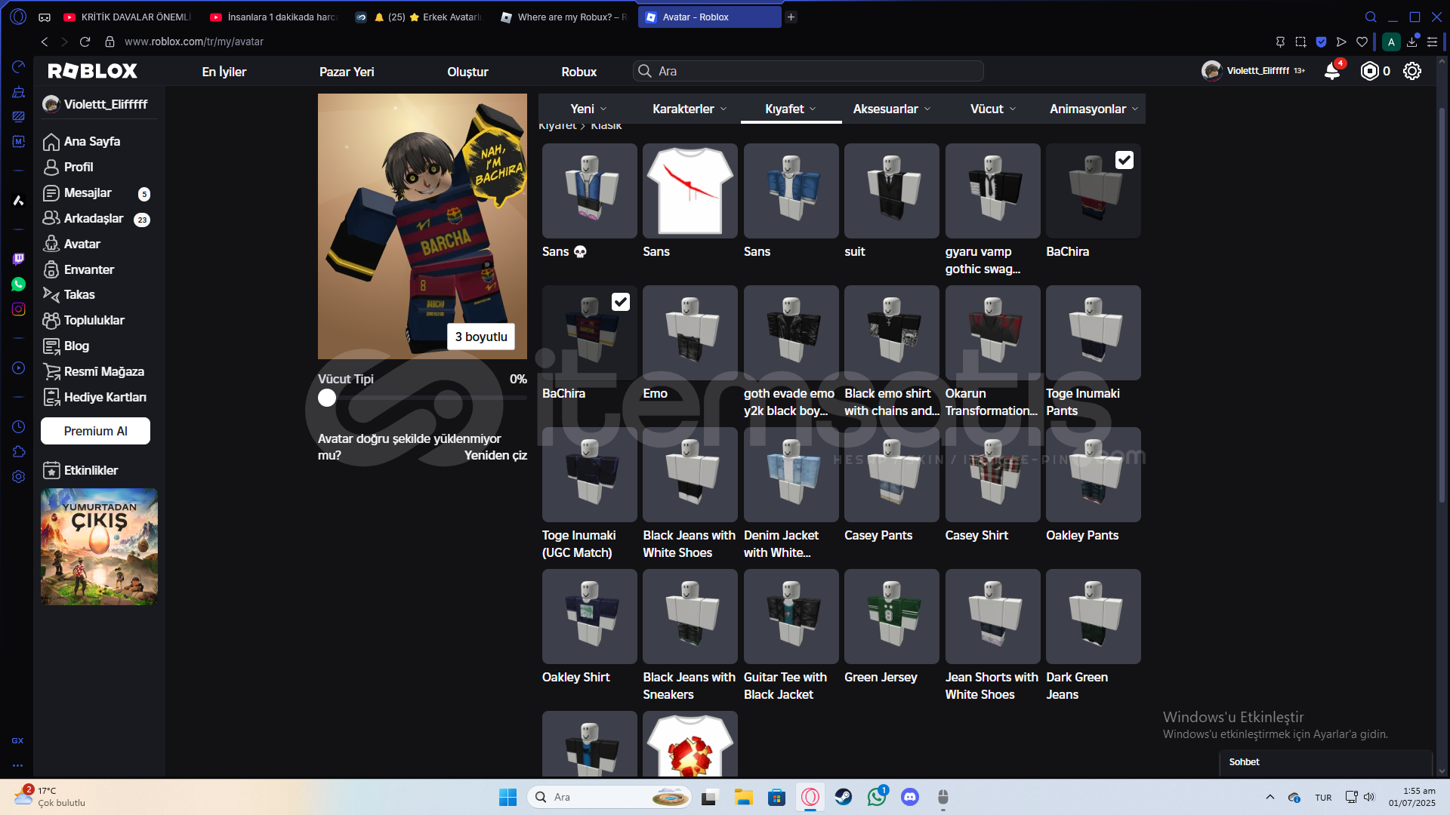This screenshot has height=815, width=1450.
Task: Open Yumurtadan Çıkış event banner
Action: [x=99, y=546]
